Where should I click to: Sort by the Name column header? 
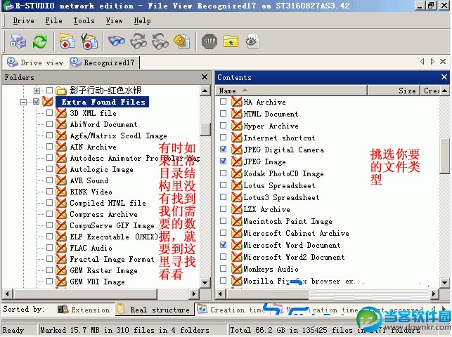(x=291, y=91)
